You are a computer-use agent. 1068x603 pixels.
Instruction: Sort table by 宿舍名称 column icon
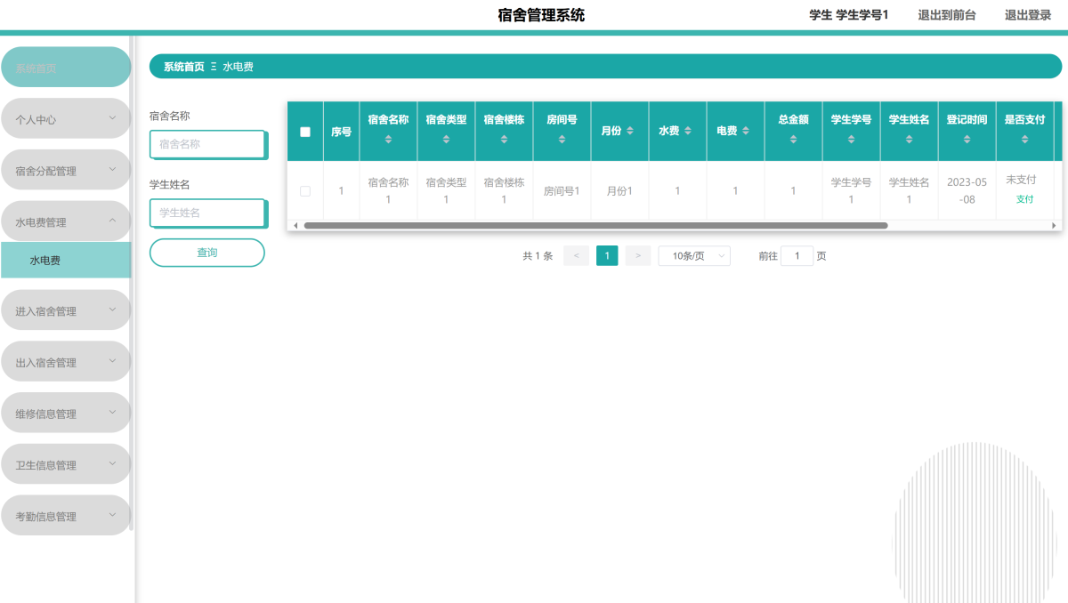388,140
